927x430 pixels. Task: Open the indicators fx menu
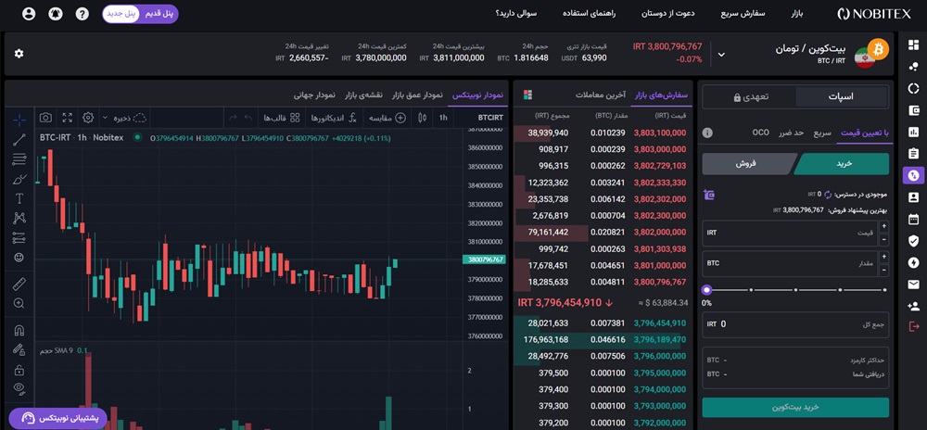(334, 118)
